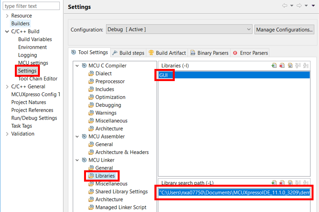The width and height of the screenshot is (319, 212).
Task: Collapse the MCU C Compiler node
Action: coord(77,66)
